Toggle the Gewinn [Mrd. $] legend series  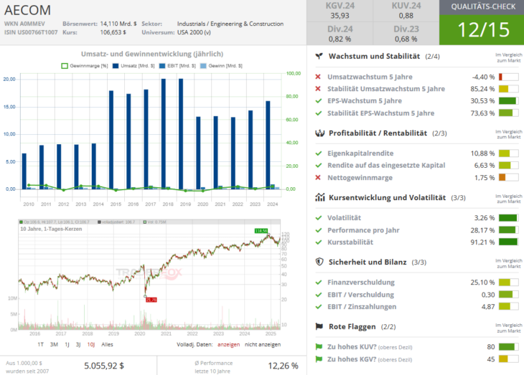tap(221, 66)
